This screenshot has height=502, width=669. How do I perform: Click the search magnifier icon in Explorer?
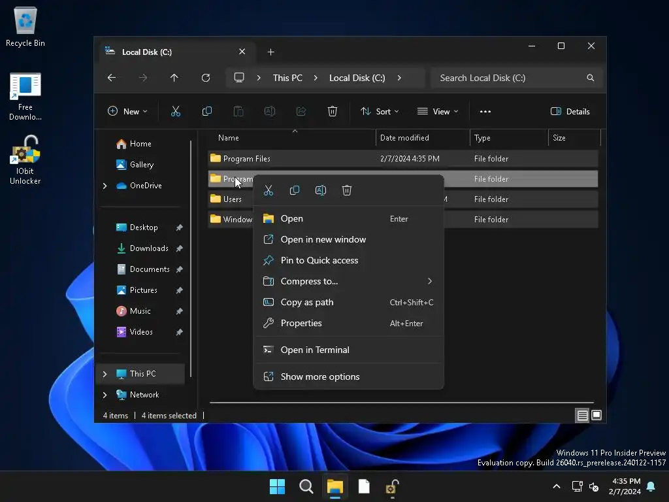point(591,78)
